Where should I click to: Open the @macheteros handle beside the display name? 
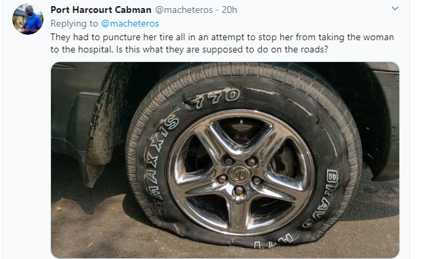click(184, 10)
